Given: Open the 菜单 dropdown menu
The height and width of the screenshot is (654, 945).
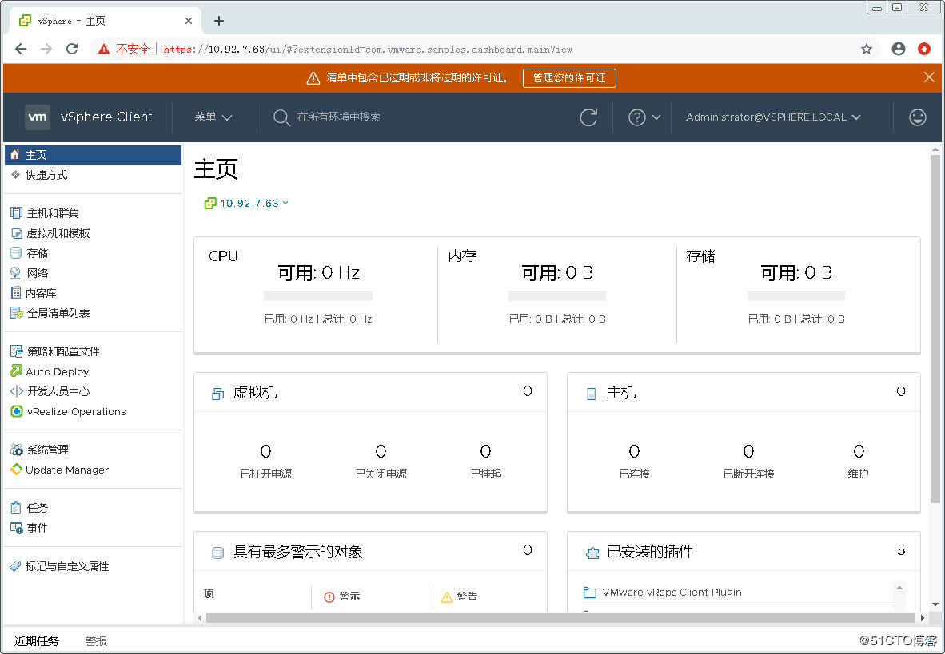Looking at the screenshot, I should tap(213, 117).
